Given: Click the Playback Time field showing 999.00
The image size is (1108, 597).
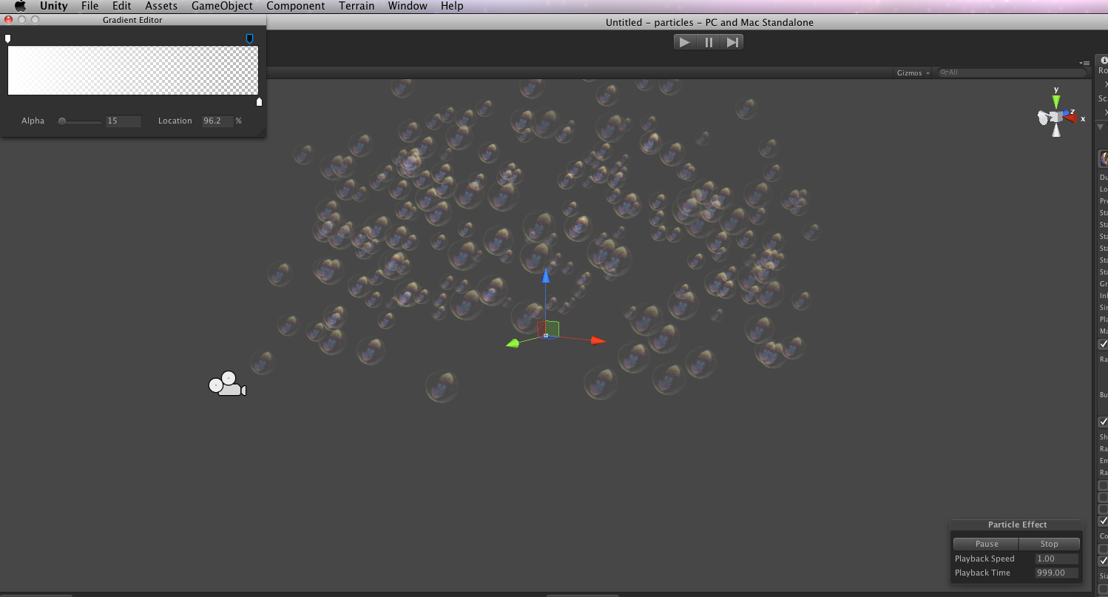Looking at the screenshot, I should click(x=1056, y=573).
